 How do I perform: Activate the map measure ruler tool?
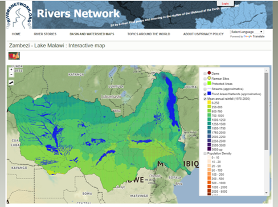(x=11, y=83)
